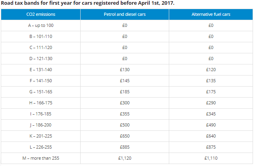
Task: Click the G – 151-165 band cell
Action: 41,92
